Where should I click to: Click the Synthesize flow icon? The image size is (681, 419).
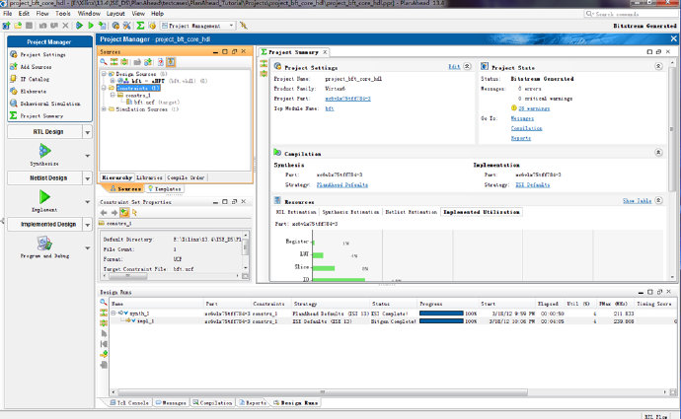(44, 151)
